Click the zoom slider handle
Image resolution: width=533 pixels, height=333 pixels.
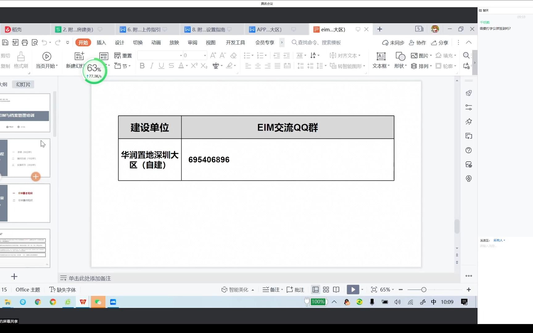coord(424,290)
